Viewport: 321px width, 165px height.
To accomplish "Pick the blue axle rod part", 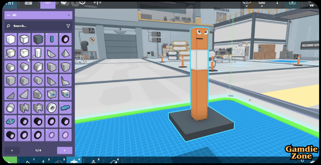I will pyautogui.click(x=65, y=108).
